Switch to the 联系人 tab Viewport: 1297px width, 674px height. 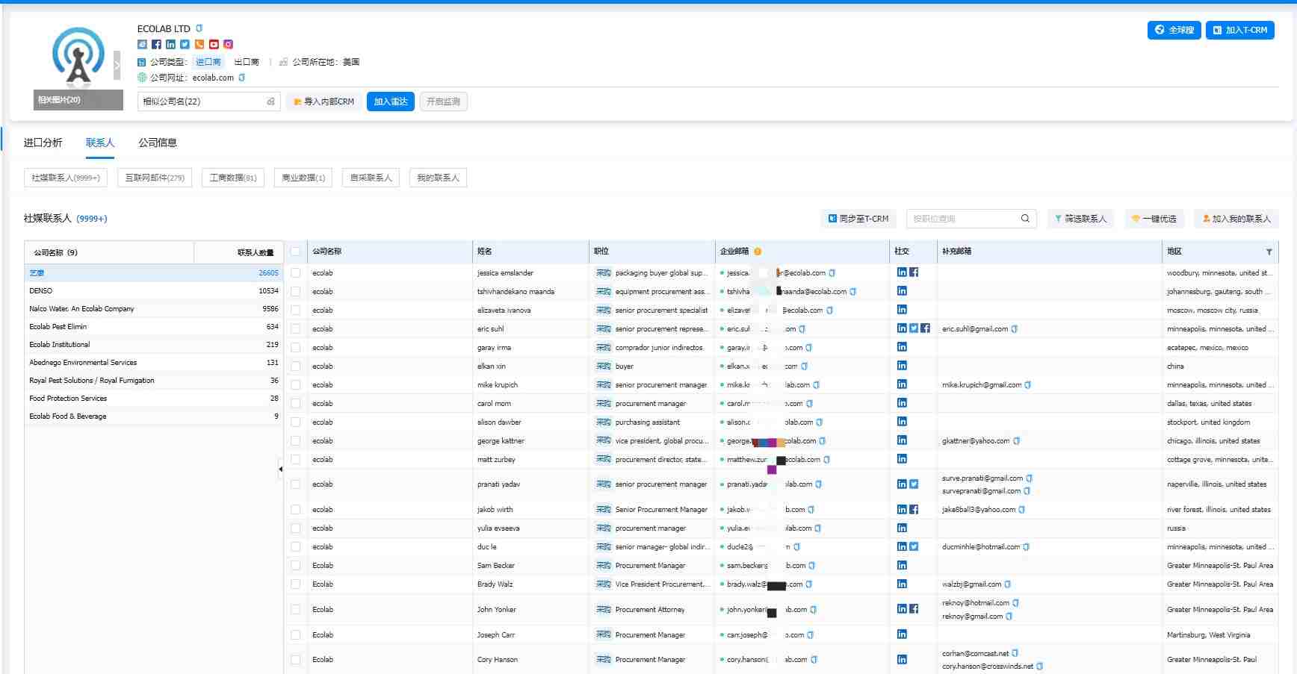[100, 142]
